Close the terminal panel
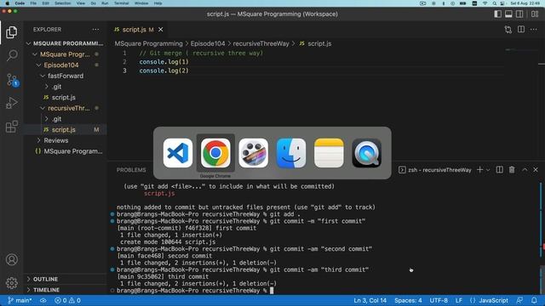This screenshot has width=545, height=306. click(x=536, y=170)
